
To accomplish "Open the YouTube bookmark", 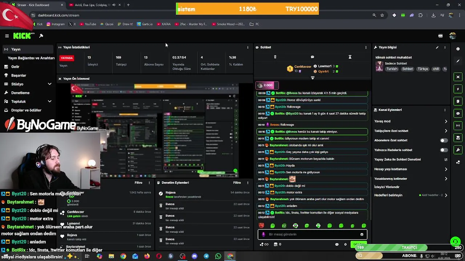I will 88,24.
